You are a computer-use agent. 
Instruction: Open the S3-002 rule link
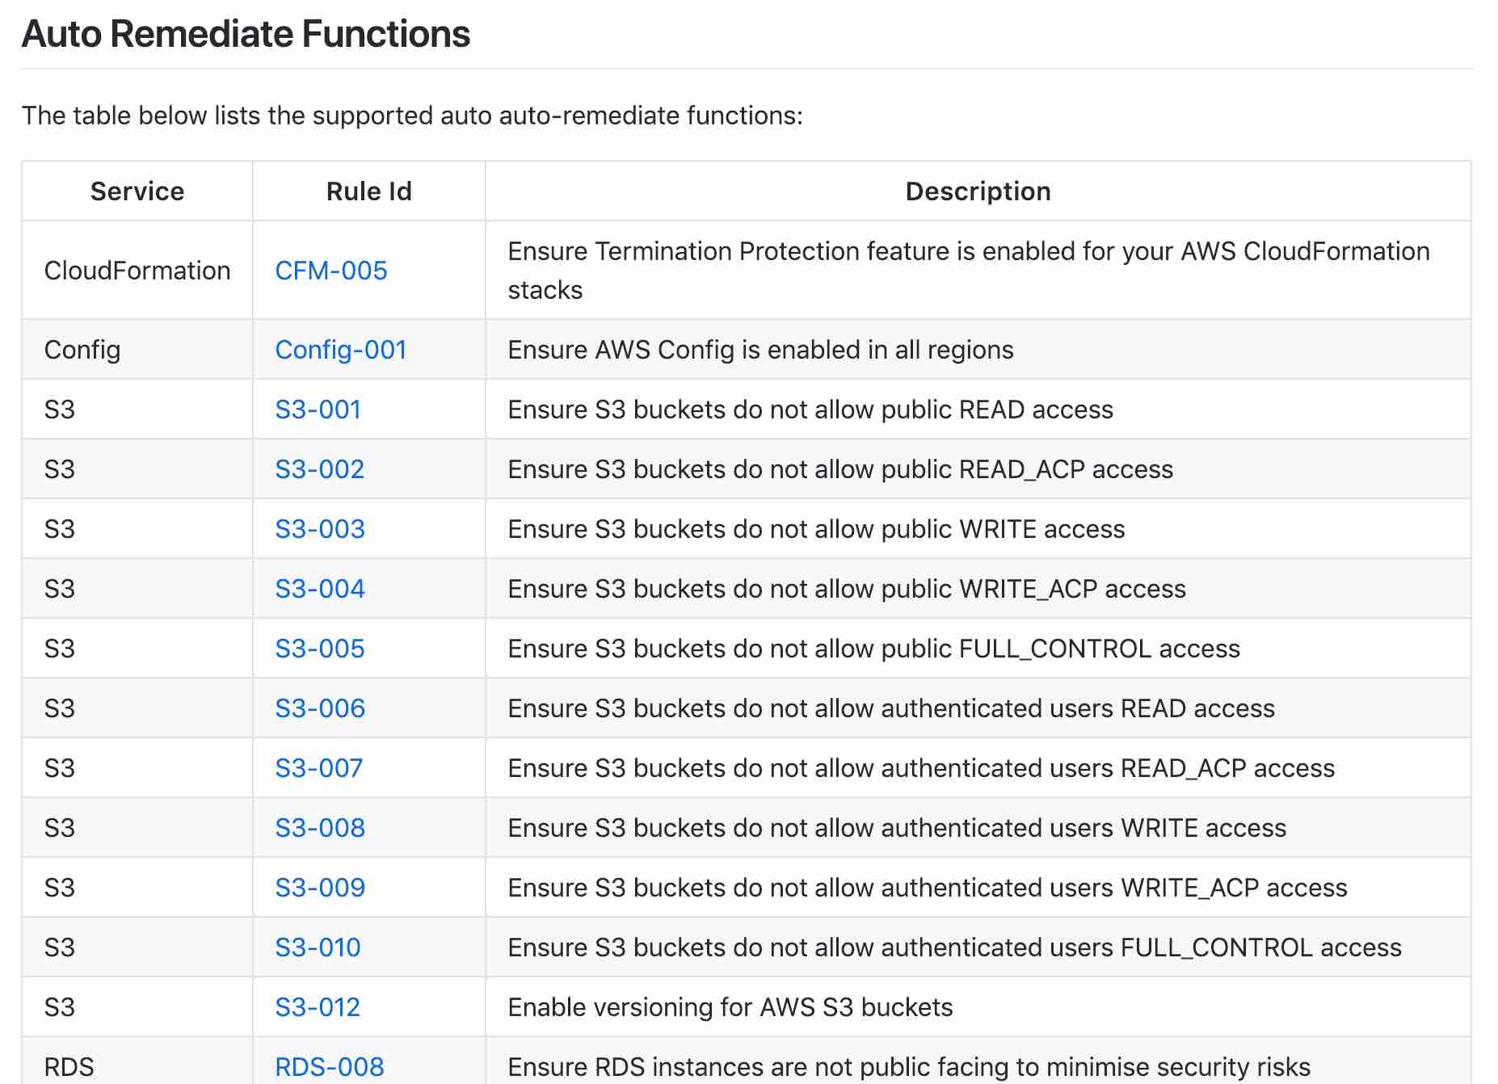(x=320, y=469)
